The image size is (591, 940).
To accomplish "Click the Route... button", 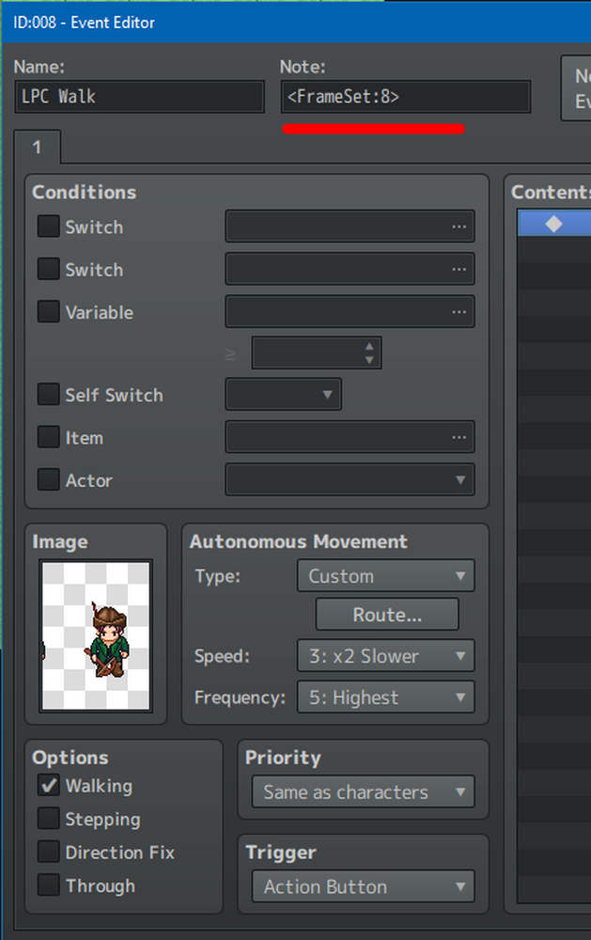I will (387, 615).
